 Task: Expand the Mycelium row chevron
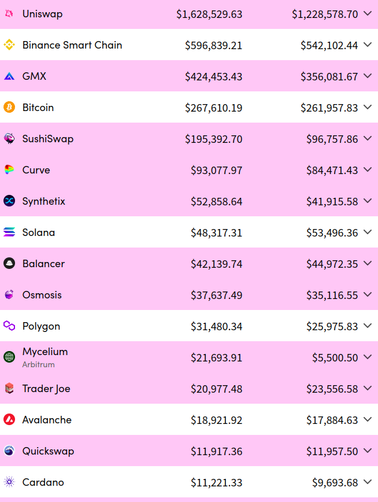[368, 357]
